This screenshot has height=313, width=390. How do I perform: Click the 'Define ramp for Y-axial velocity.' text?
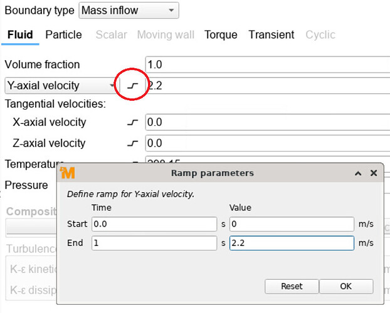pyautogui.click(x=130, y=194)
